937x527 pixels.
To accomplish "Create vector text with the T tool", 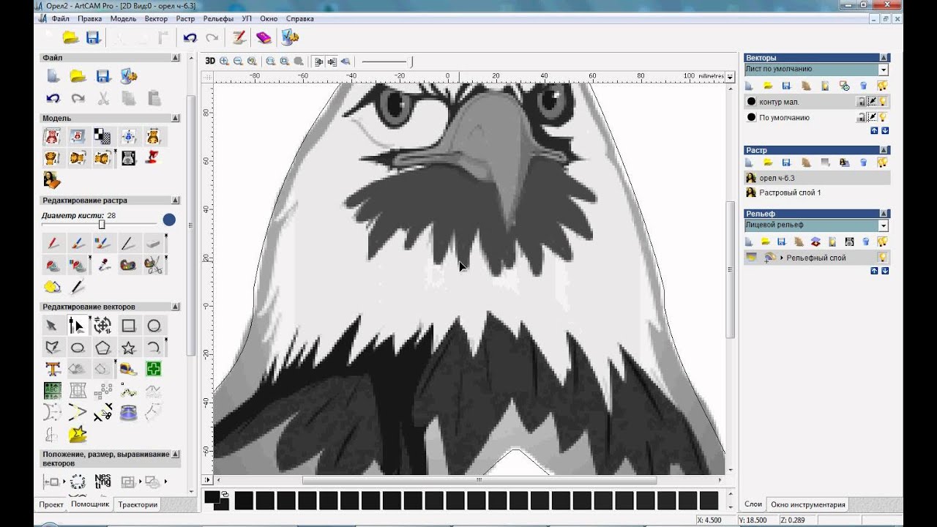I will (x=52, y=369).
